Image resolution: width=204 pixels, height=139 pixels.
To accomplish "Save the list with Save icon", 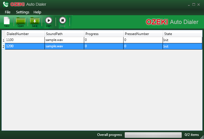I will pos(35,22).
